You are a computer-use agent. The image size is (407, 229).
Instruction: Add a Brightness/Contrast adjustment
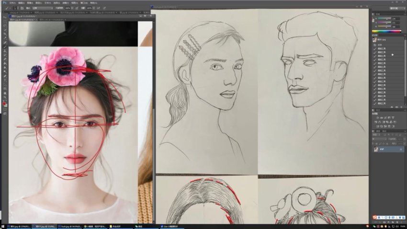coord(378,118)
